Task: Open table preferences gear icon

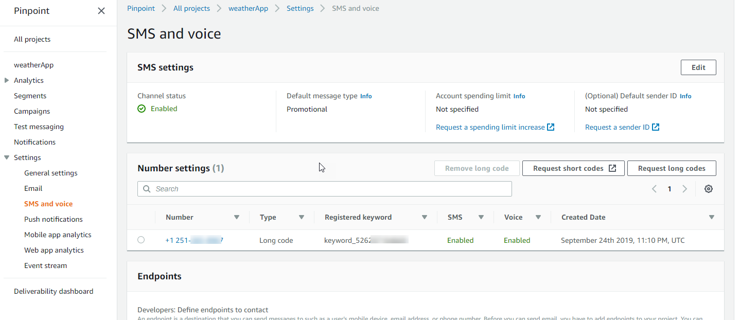Action: [709, 189]
